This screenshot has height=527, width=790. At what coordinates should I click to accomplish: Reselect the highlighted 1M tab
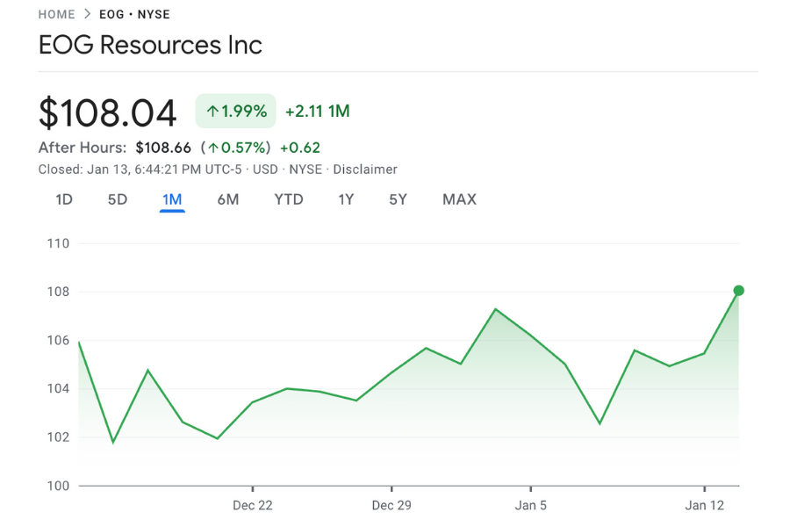[172, 199]
